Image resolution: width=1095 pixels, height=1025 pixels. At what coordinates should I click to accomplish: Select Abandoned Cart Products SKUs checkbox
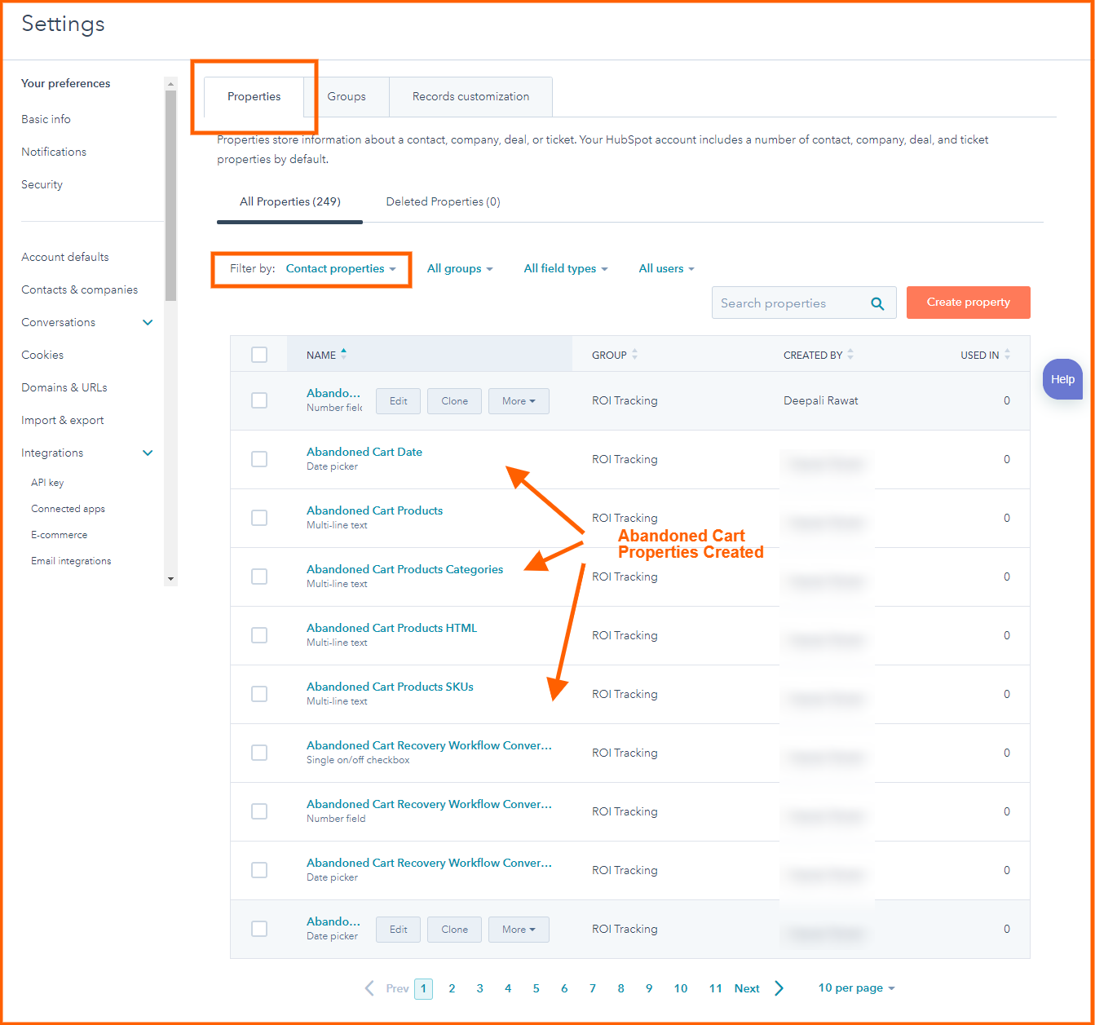tap(259, 694)
